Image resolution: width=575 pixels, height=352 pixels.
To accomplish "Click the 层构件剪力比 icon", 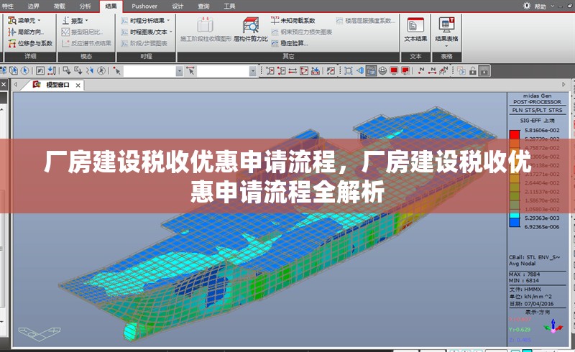I will (250, 29).
